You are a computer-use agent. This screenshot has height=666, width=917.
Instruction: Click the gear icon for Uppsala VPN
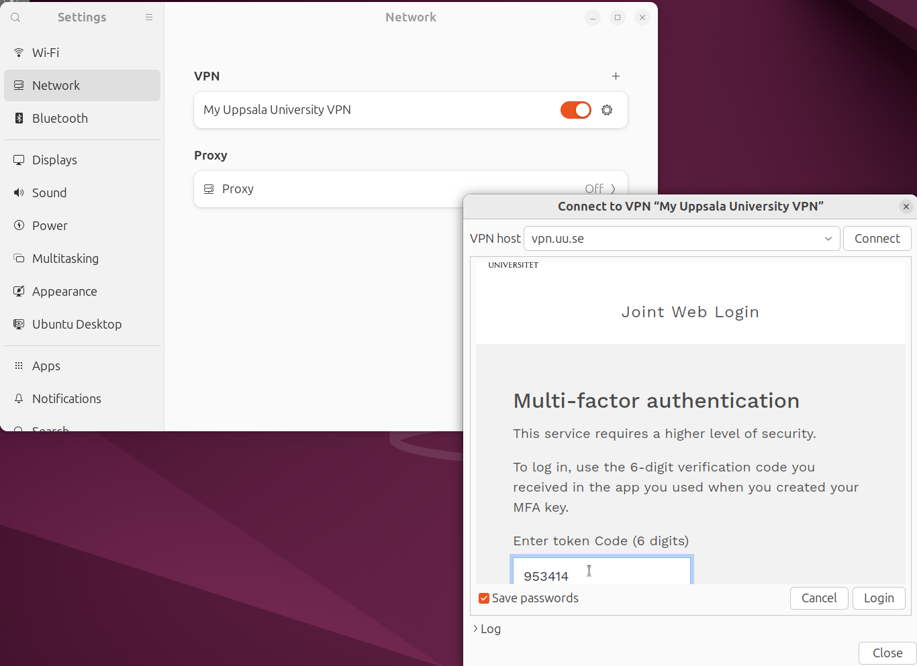point(607,110)
